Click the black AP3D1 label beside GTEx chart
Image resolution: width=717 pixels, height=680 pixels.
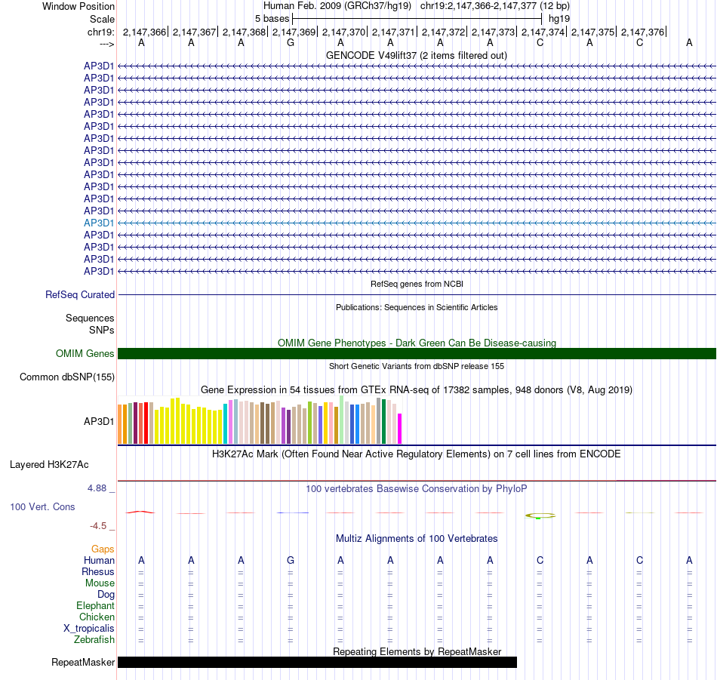point(99,421)
